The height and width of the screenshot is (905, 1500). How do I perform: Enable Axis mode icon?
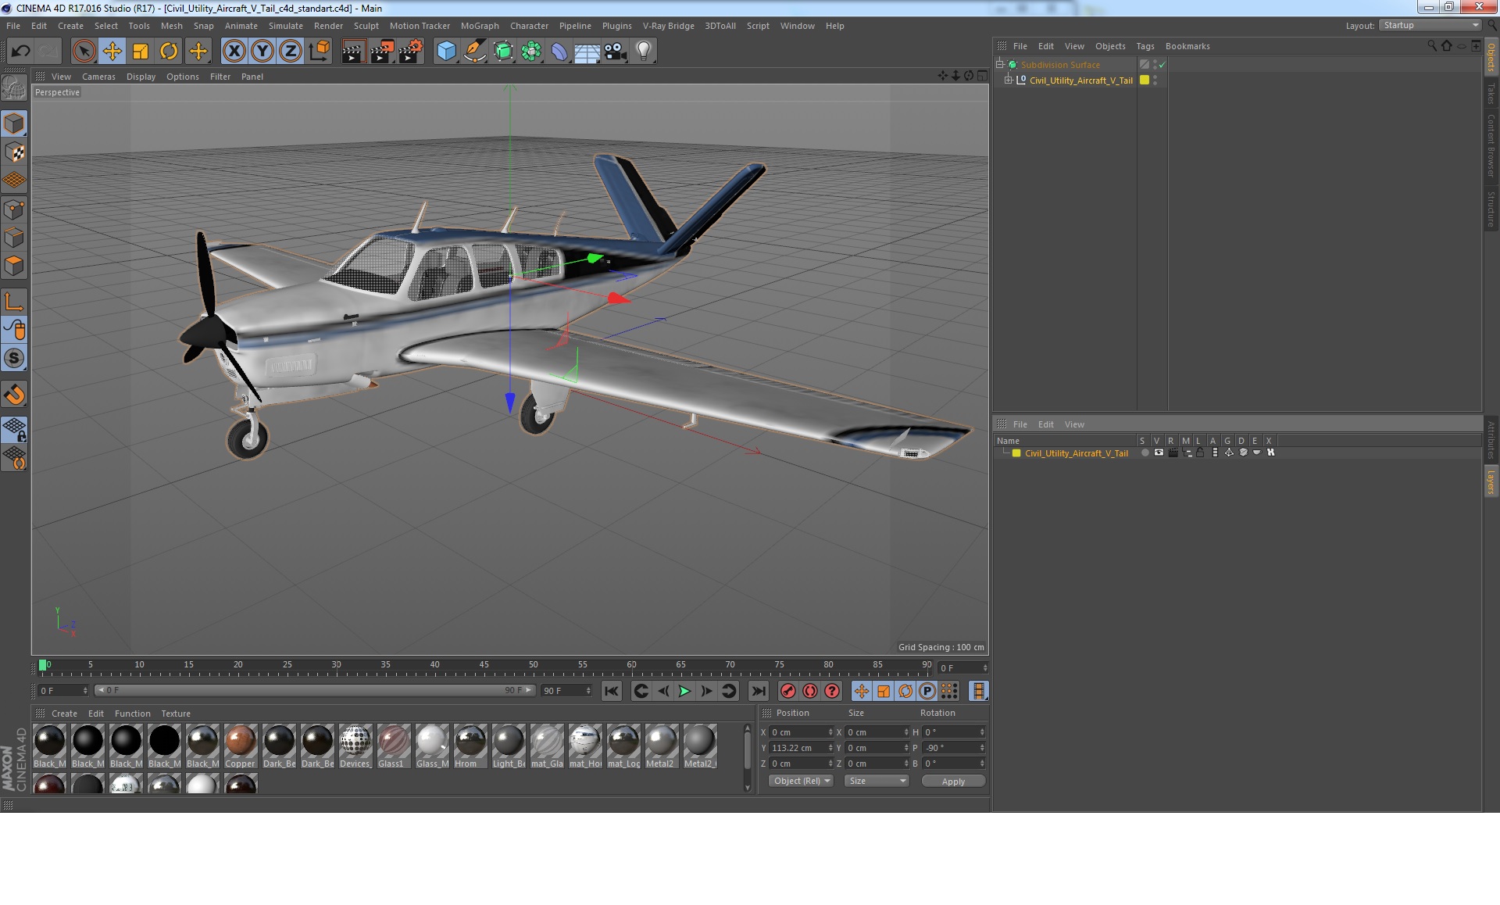14,302
